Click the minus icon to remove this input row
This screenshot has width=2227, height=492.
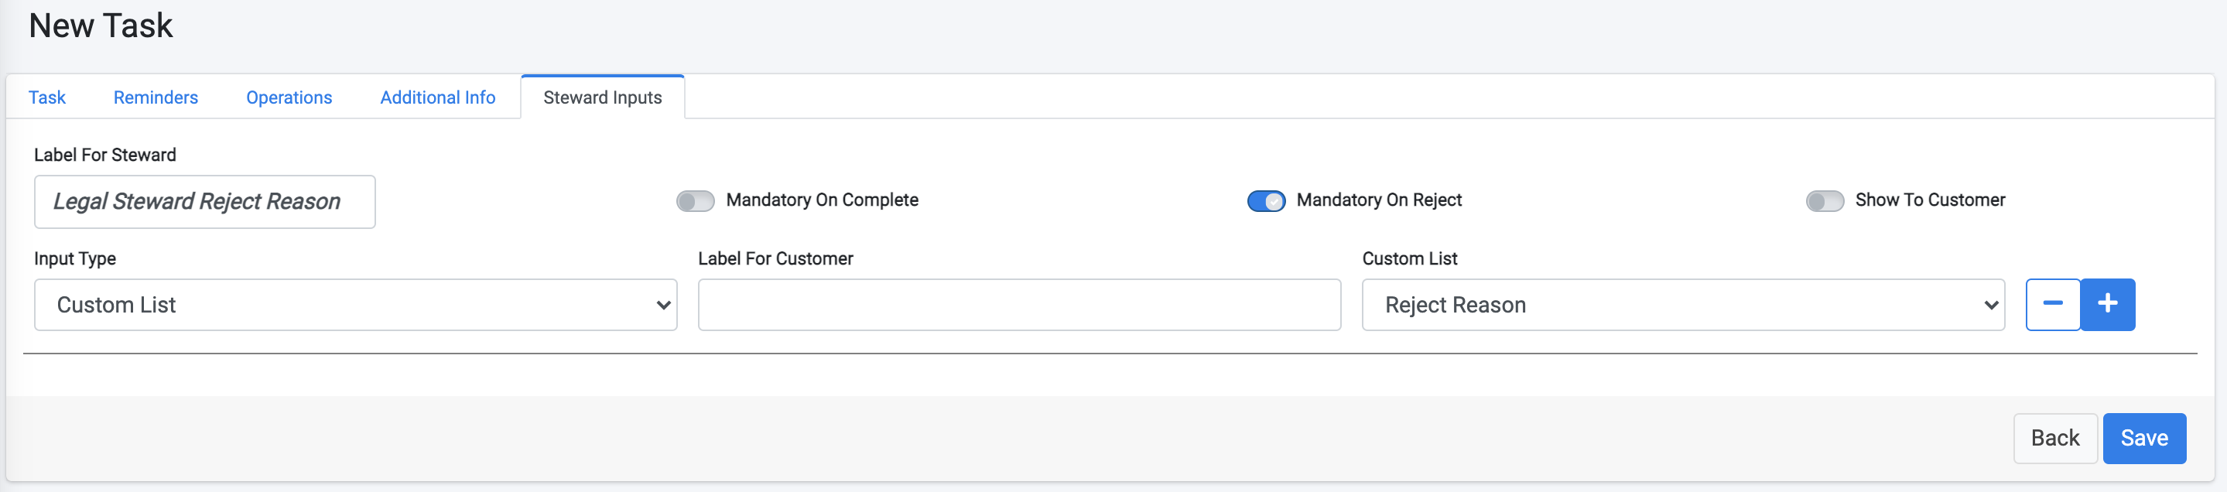click(2053, 304)
